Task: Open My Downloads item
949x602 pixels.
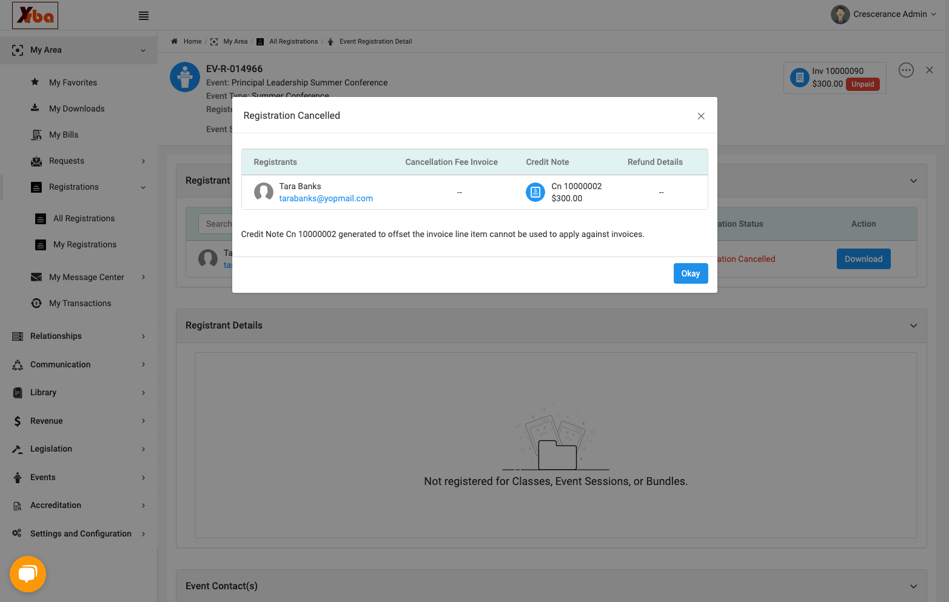Action: click(76, 109)
